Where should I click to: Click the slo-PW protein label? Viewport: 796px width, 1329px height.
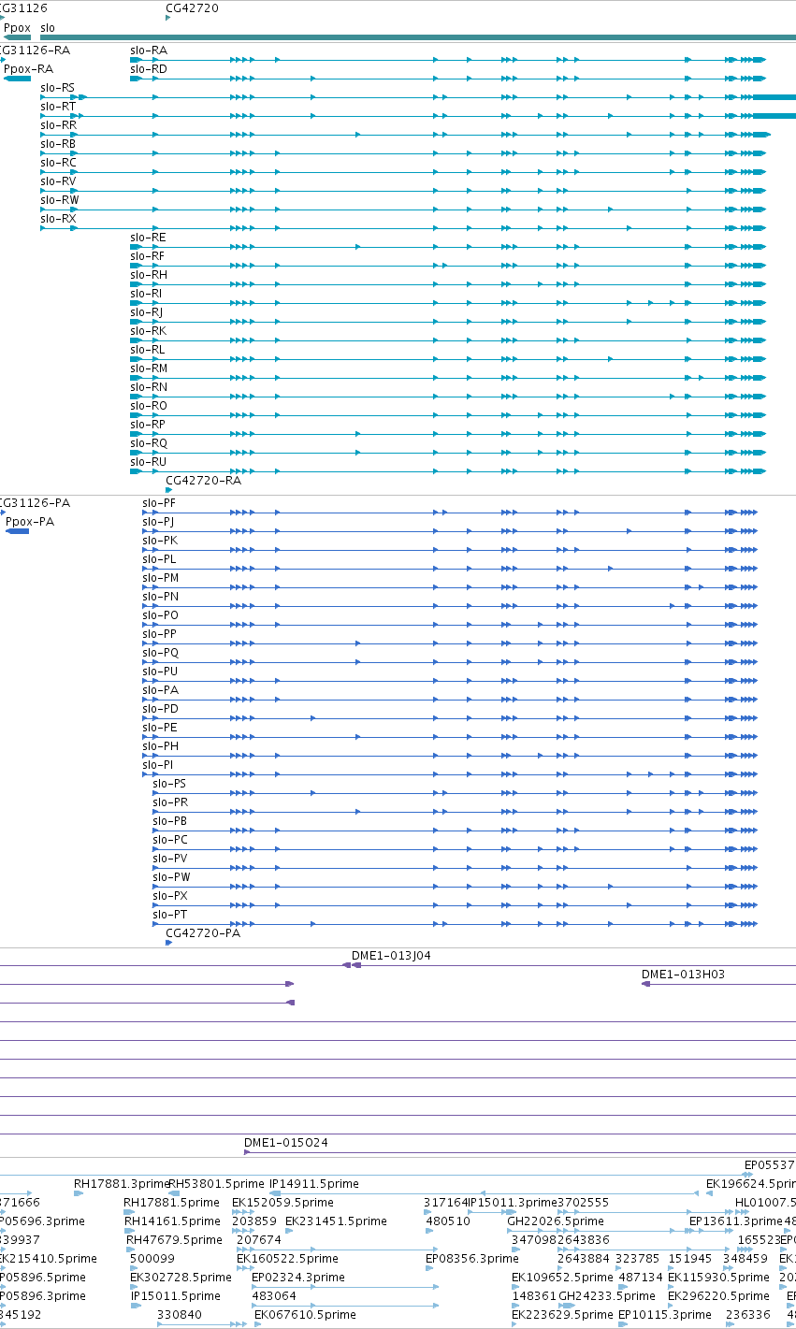click(x=171, y=877)
